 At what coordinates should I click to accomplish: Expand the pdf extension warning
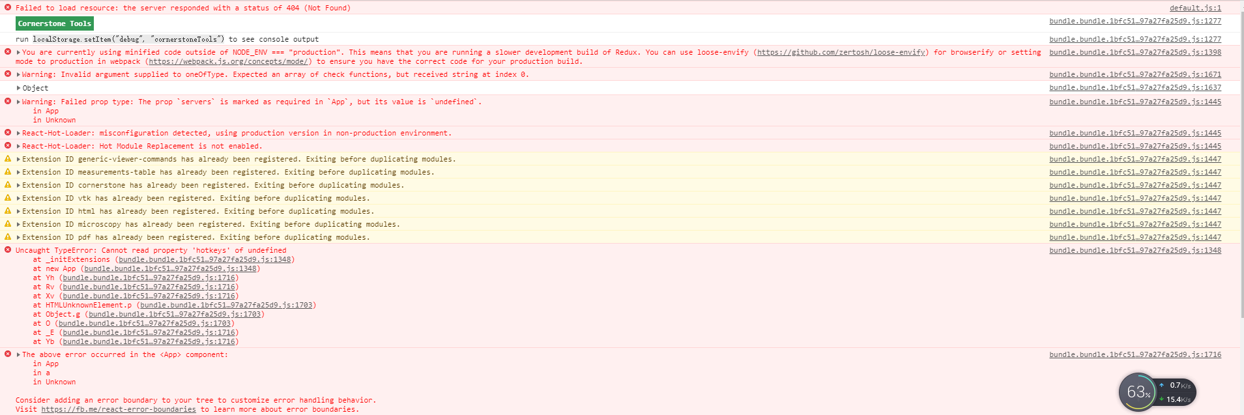pyautogui.click(x=18, y=237)
